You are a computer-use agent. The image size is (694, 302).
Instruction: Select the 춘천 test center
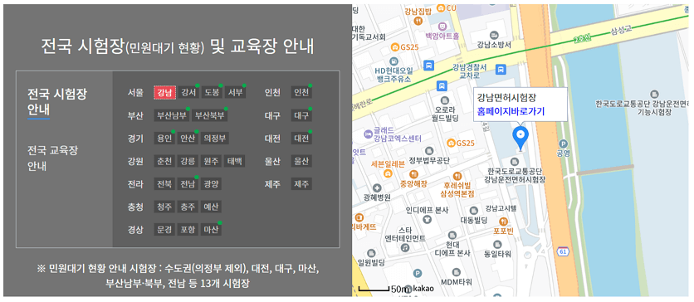(164, 162)
